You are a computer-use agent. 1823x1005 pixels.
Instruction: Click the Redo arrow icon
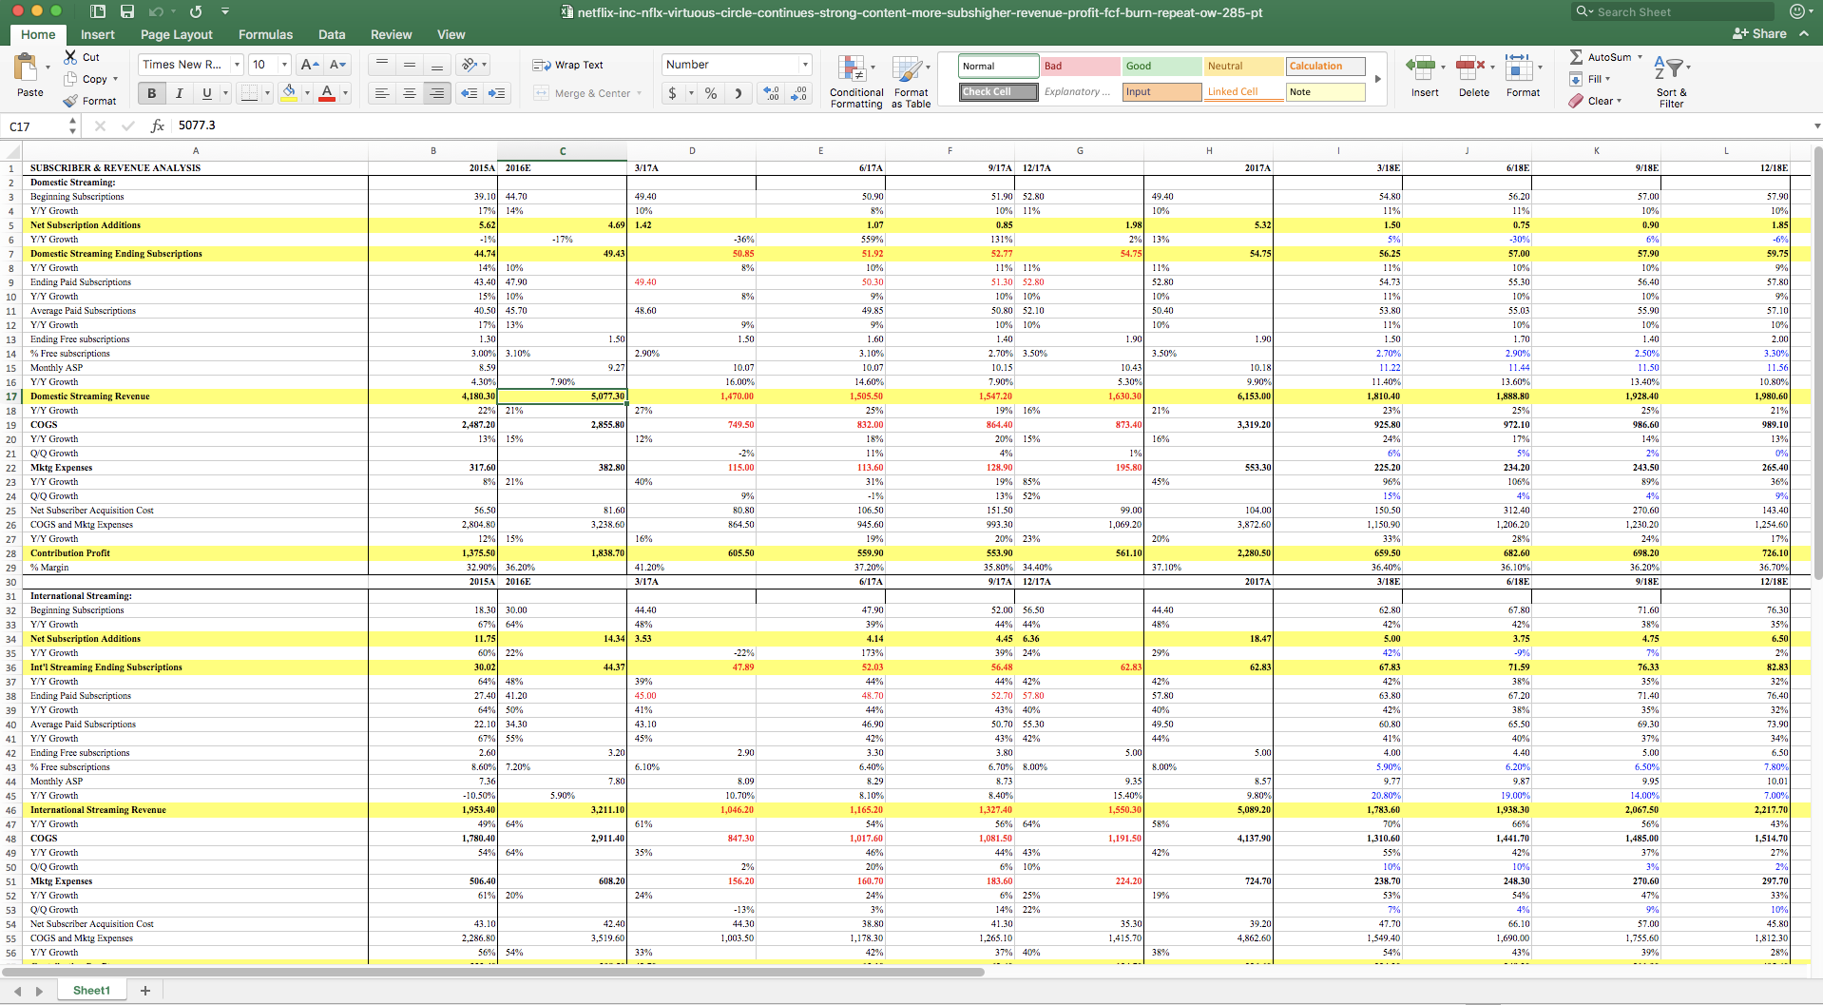[x=196, y=11]
